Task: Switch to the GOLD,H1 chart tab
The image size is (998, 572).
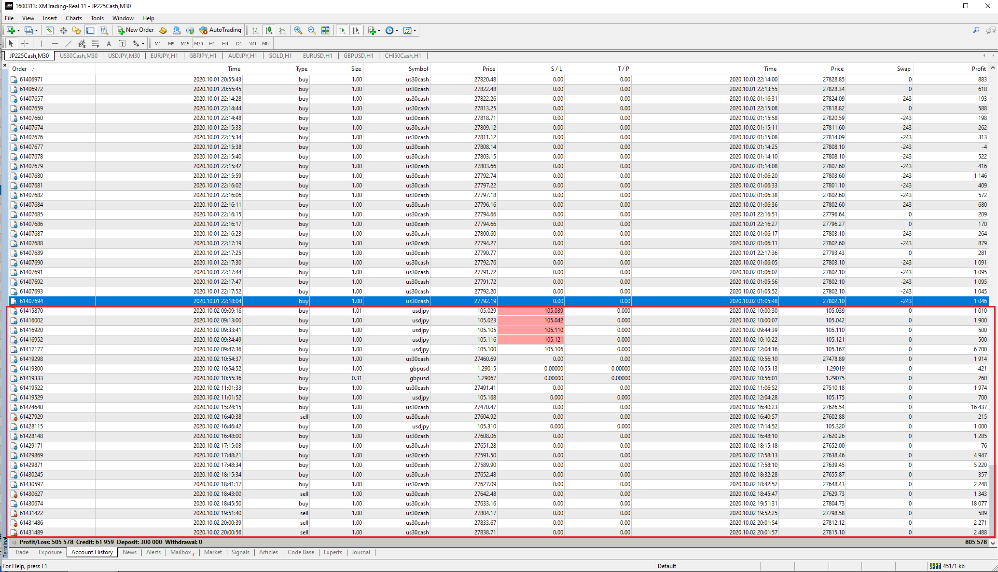Action: point(280,56)
